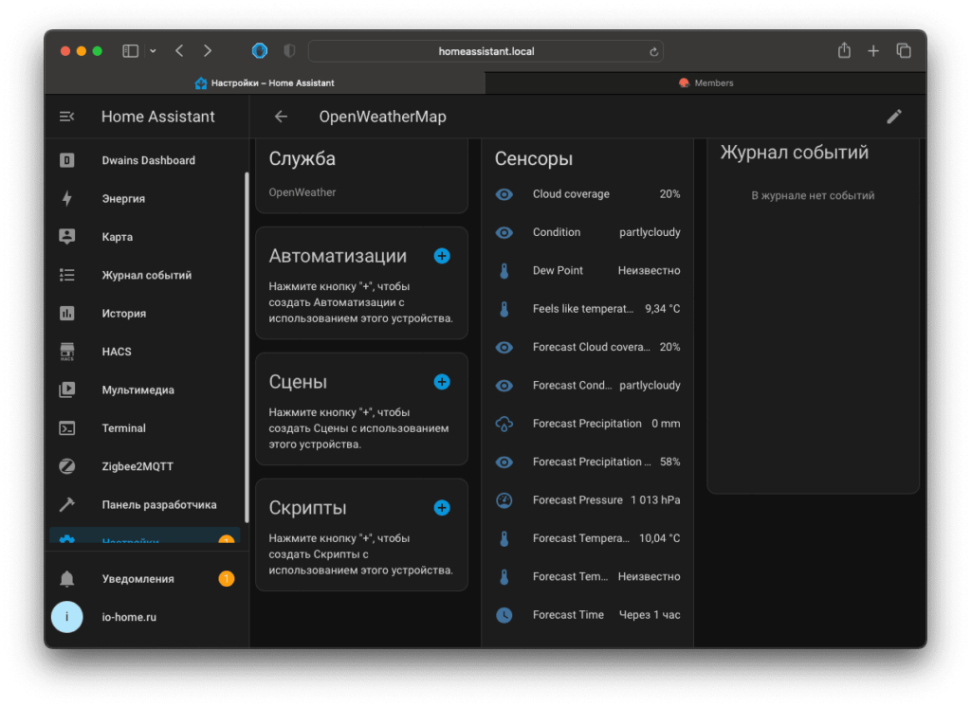Click the Forecast Pressure gauge icon
Viewport: 971px width, 707px height.
click(x=504, y=500)
